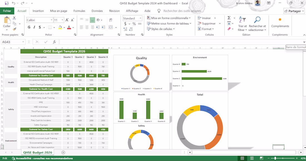
Task: Switch to the Révision tab
Action: (114, 11)
